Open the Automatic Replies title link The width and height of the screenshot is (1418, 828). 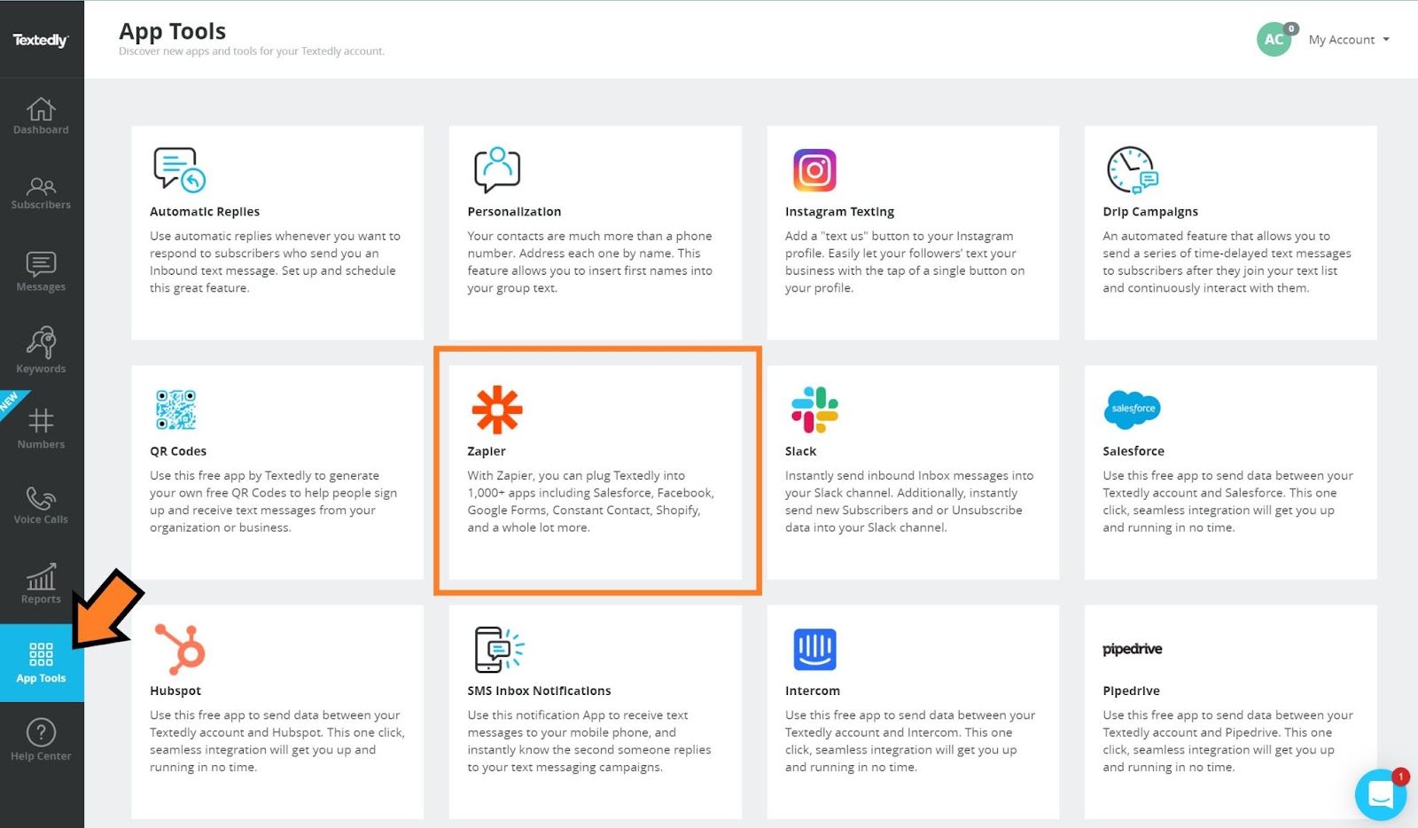(205, 212)
